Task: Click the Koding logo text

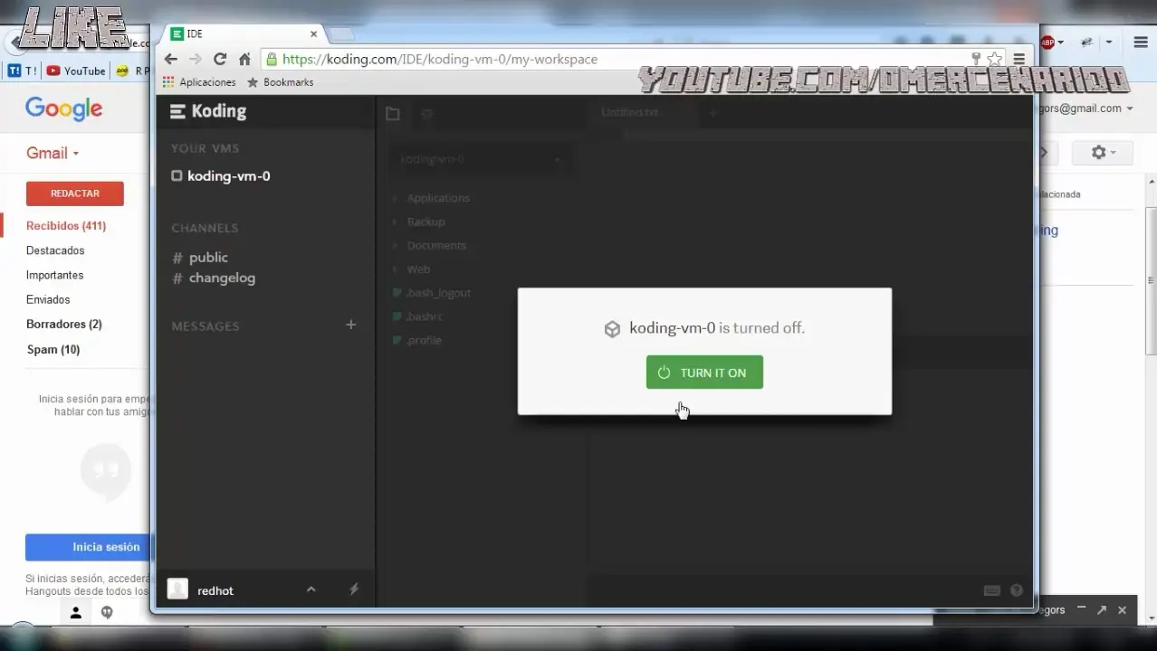Action: [219, 111]
